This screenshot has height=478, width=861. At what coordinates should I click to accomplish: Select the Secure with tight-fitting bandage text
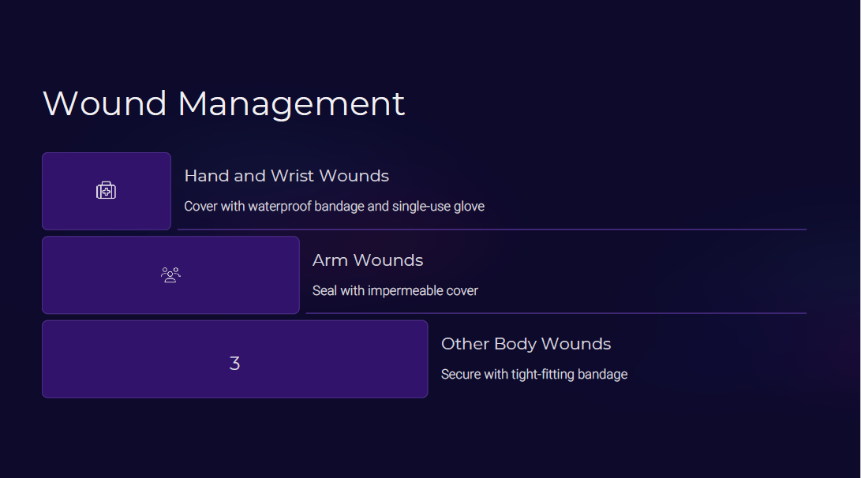click(x=534, y=375)
